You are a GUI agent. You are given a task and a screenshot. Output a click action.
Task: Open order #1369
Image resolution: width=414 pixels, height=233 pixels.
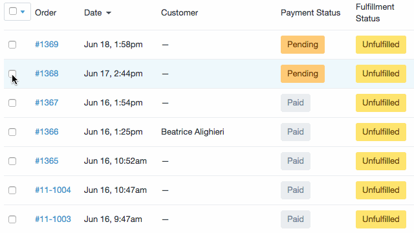tap(47, 45)
